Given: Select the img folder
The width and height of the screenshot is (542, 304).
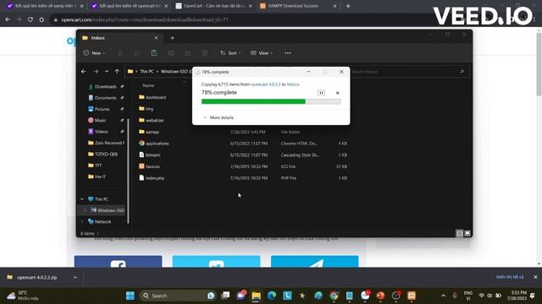Looking at the screenshot, I should (146, 109).
